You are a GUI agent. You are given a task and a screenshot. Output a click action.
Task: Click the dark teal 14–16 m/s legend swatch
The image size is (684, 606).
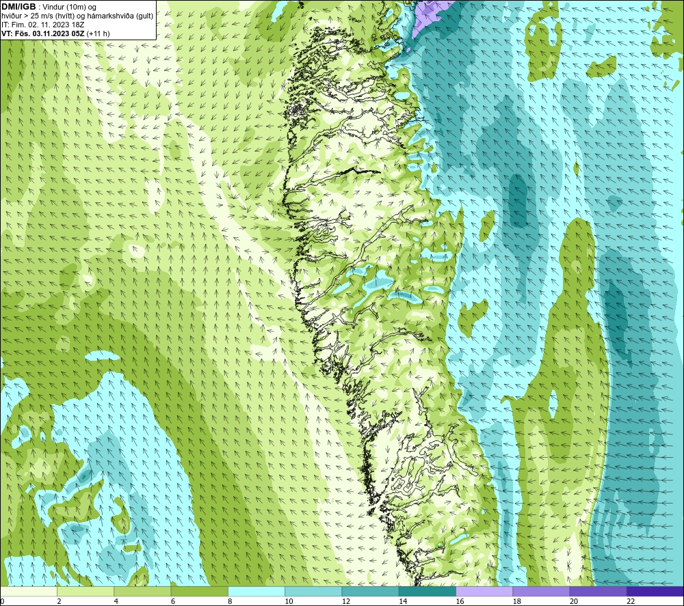pyautogui.click(x=428, y=591)
